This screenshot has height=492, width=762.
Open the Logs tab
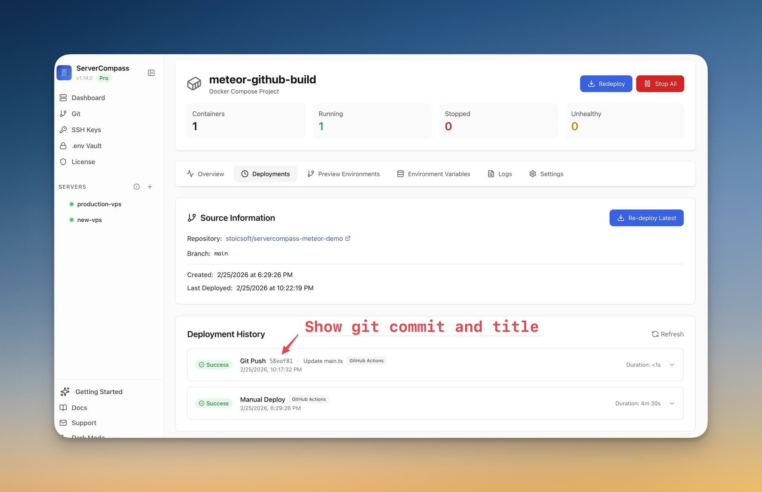(x=505, y=174)
